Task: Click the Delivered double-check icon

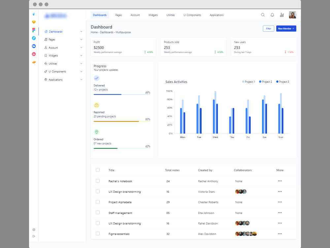Action: coord(96,78)
